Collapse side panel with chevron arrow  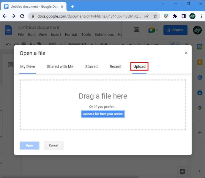click(x=200, y=171)
